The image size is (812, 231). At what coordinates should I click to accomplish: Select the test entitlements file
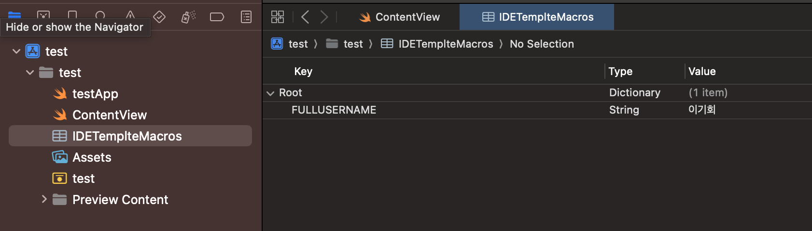pyautogui.click(x=83, y=178)
